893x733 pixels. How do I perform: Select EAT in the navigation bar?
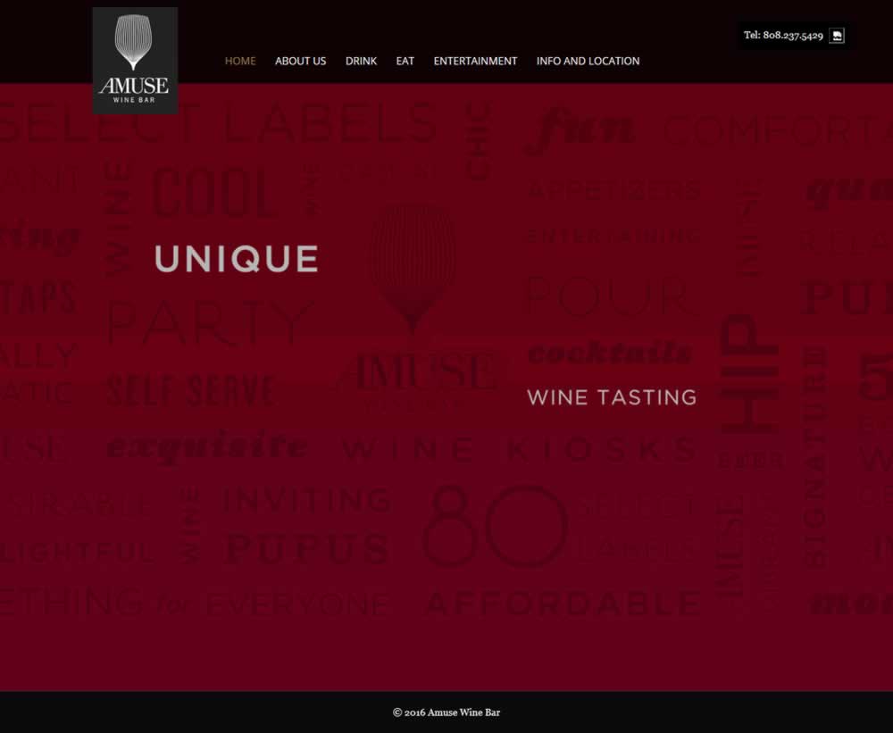tap(405, 61)
